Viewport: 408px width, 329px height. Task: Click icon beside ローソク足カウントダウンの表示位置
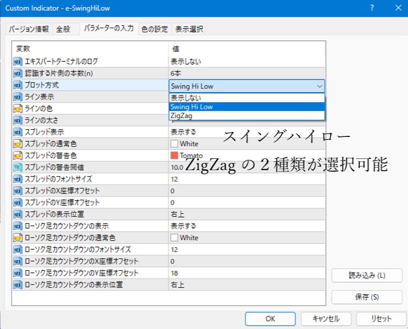tap(17, 285)
